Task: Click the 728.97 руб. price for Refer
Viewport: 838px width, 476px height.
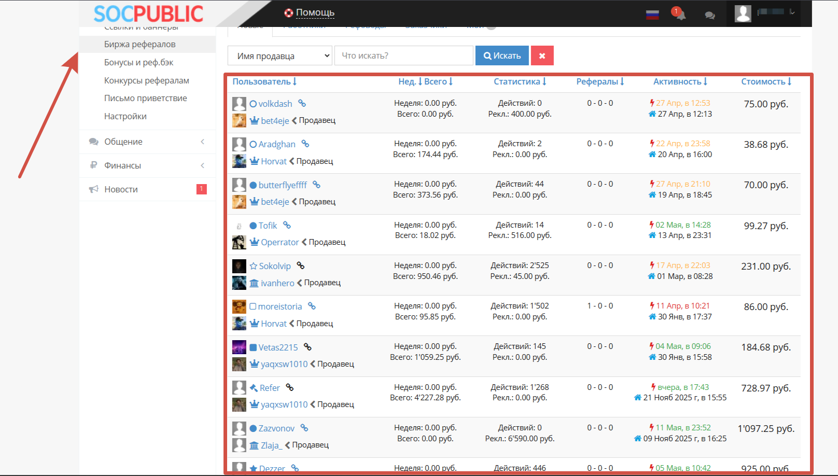Action: point(766,388)
